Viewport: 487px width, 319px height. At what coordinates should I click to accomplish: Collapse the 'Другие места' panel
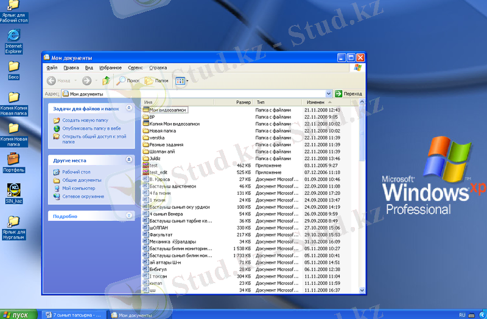128,159
